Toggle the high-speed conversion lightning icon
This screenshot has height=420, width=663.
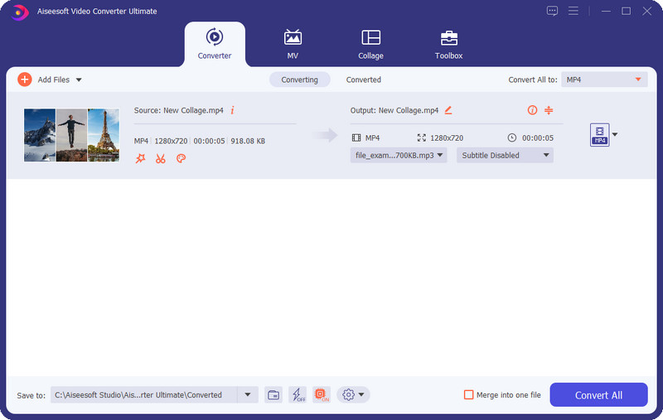(x=298, y=394)
